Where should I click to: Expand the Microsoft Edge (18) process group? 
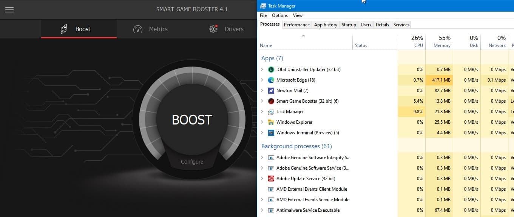point(262,80)
